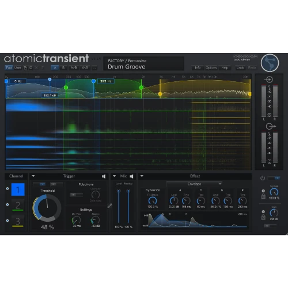Select compare slot B

[63, 68]
